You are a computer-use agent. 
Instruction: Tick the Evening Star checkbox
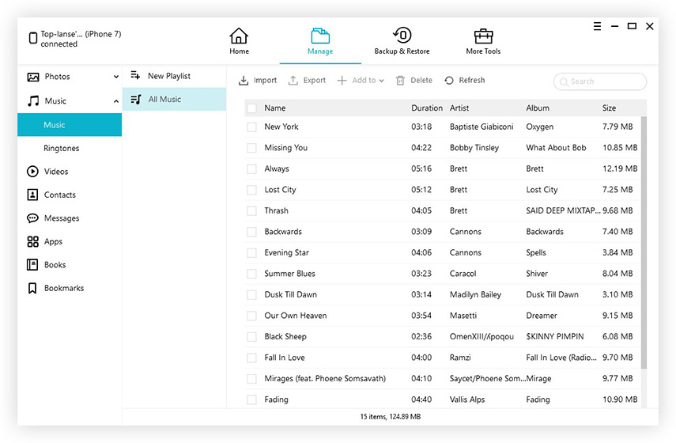point(251,253)
